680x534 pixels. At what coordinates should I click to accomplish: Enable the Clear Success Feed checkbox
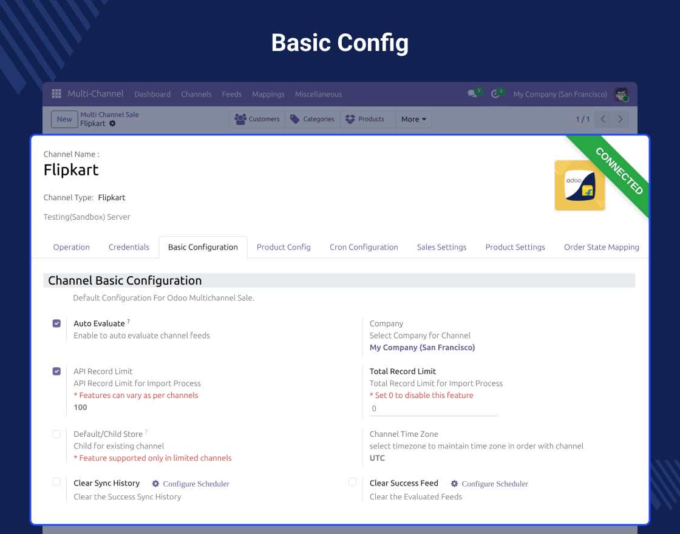click(x=352, y=482)
